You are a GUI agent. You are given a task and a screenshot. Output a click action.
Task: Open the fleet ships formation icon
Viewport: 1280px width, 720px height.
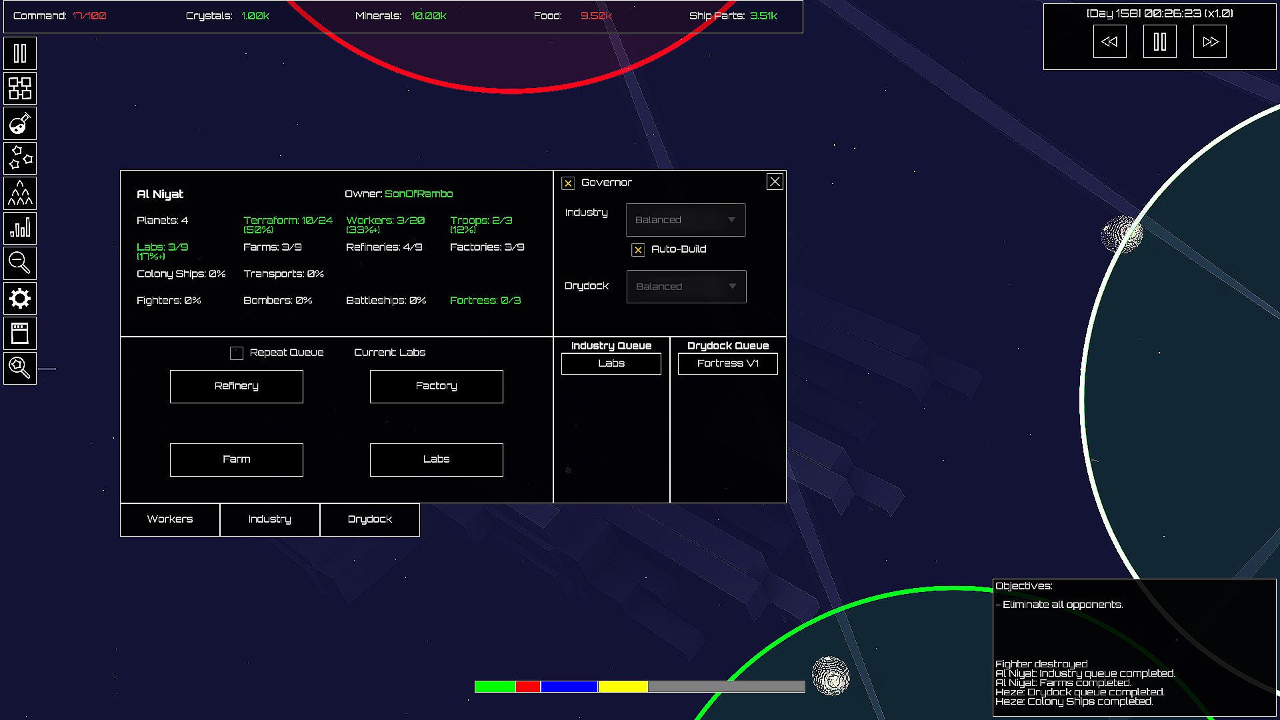(x=20, y=193)
